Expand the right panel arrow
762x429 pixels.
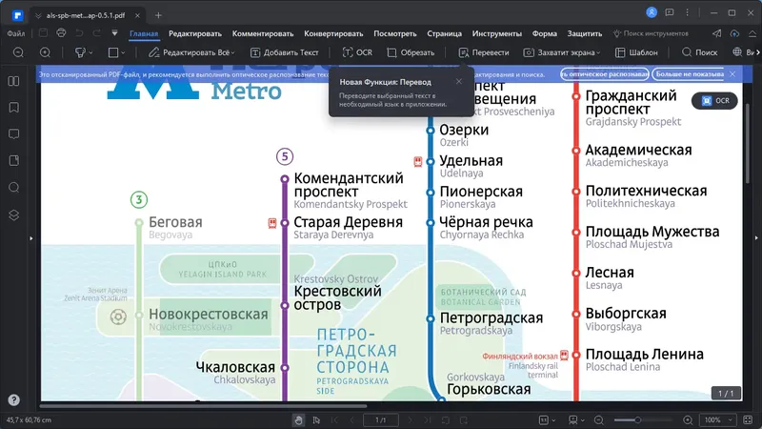pyautogui.click(x=756, y=237)
